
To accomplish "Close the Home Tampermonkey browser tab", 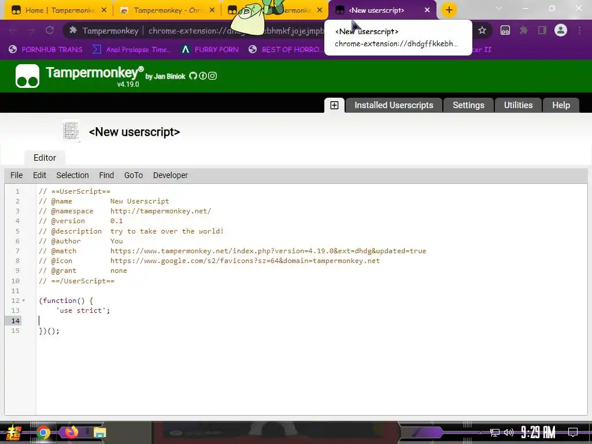I will pos(104,10).
